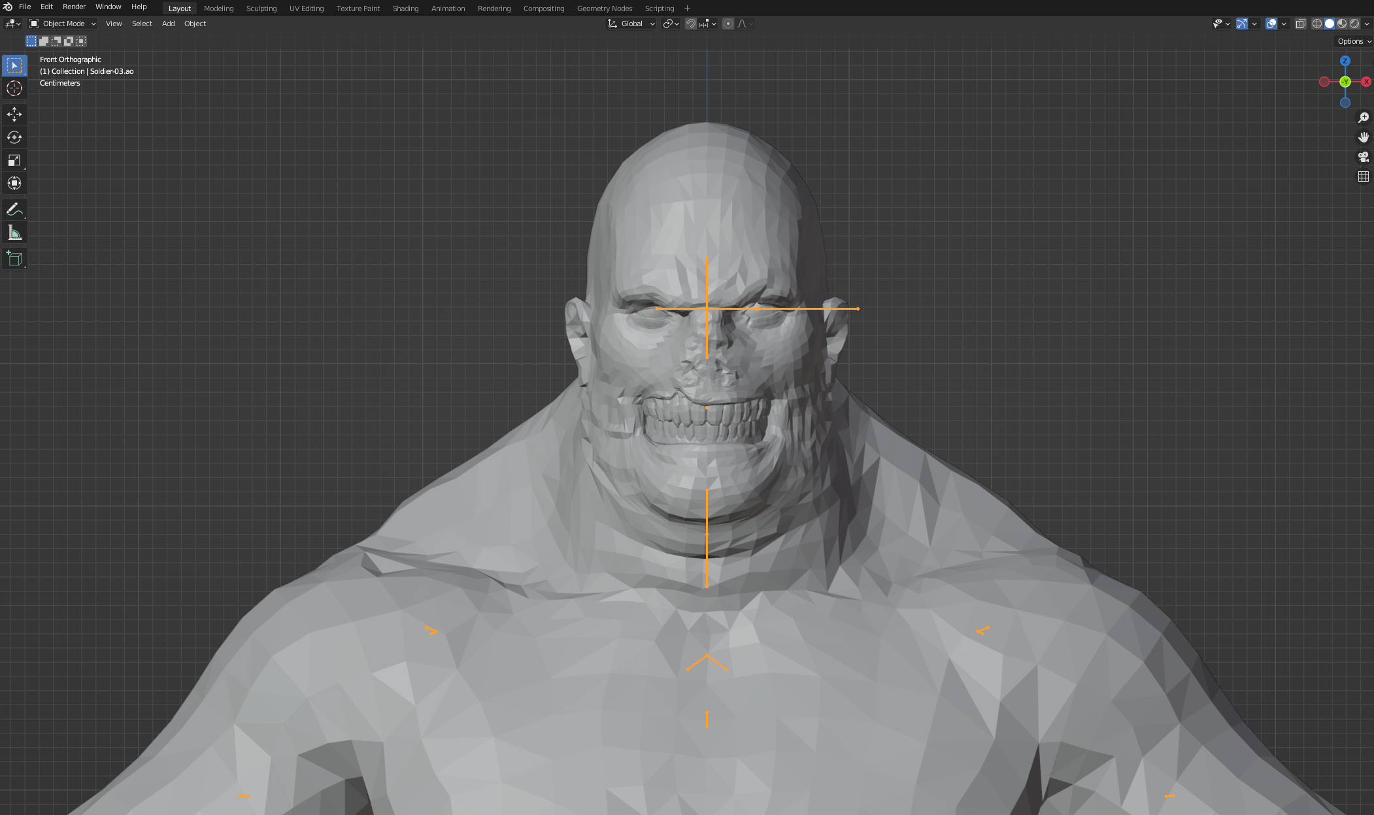
Task: Click the red X axis gizmo
Action: tap(1366, 82)
